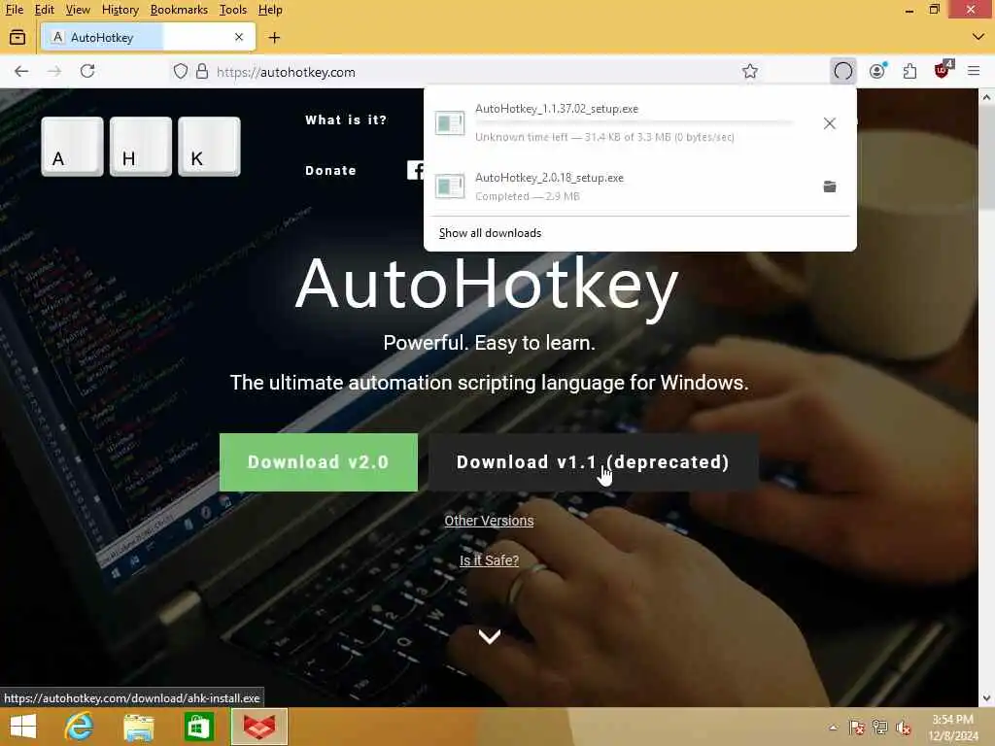This screenshot has width=995, height=746.
Task: Click the AutoHotkey_1.1.37.02_setup.exe file icon
Action: coord(450,122)
